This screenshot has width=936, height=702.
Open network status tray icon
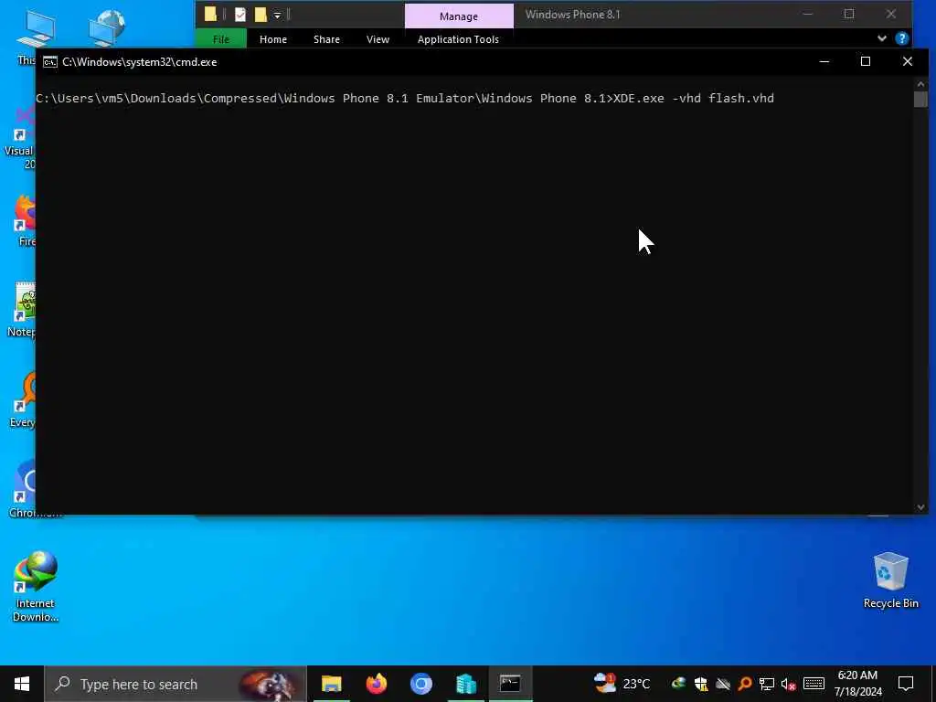pyautogui.click(x=767, y=684)
